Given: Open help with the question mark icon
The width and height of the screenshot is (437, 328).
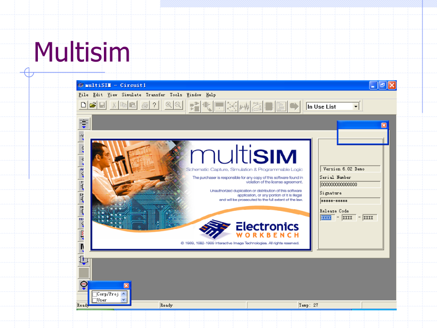Looking at the screenshot, I should pyautogui.click(x=154, y=105).
